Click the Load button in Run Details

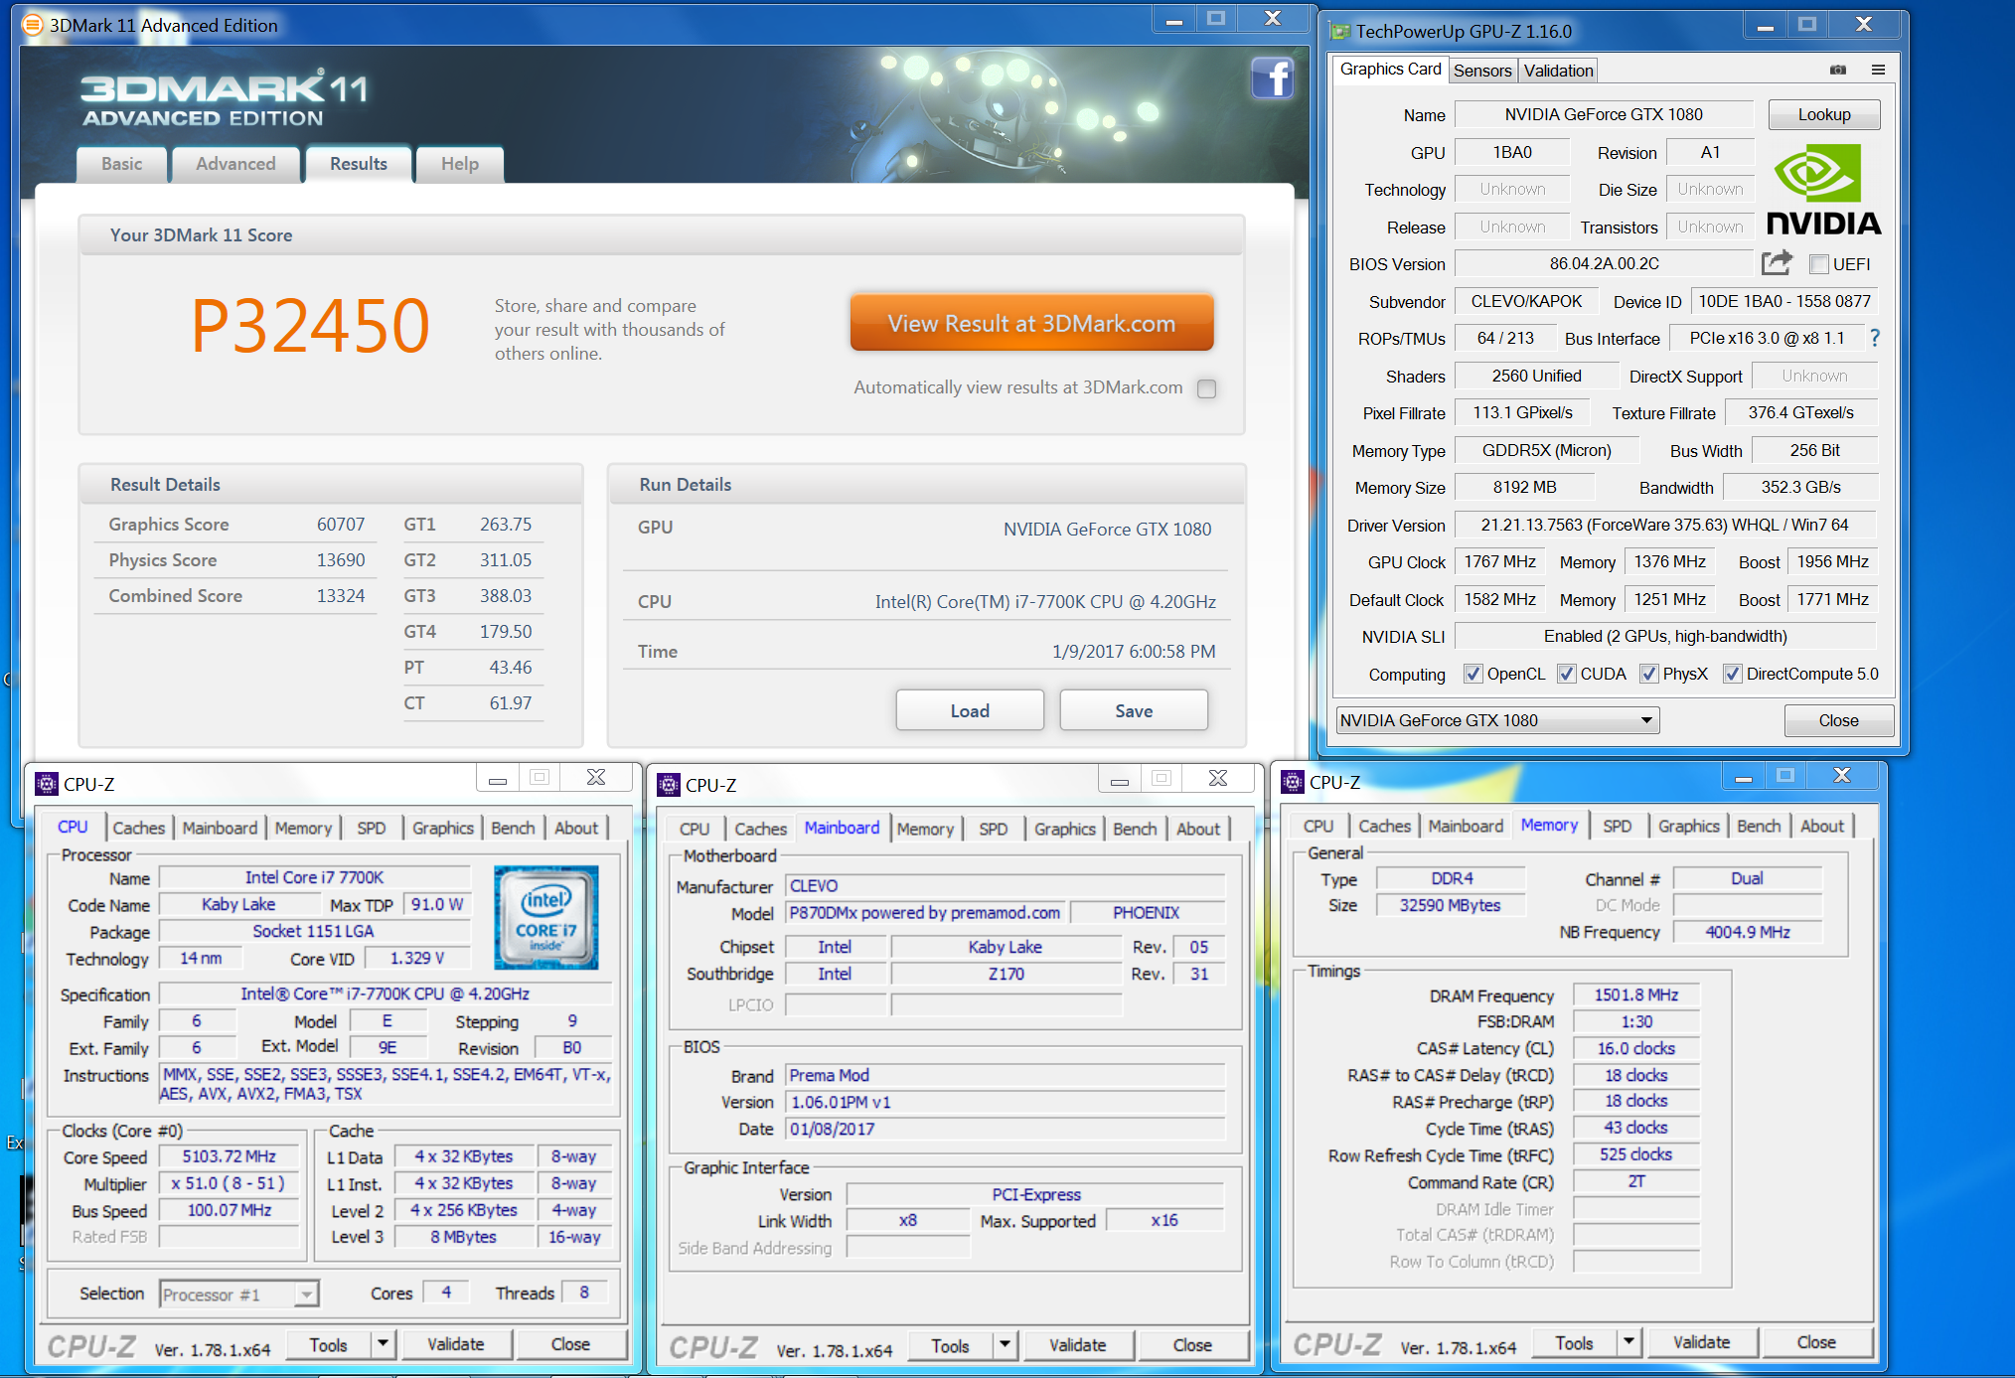click(970, 710)
